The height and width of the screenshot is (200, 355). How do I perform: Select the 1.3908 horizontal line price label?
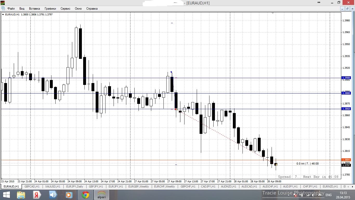(346, 78)
